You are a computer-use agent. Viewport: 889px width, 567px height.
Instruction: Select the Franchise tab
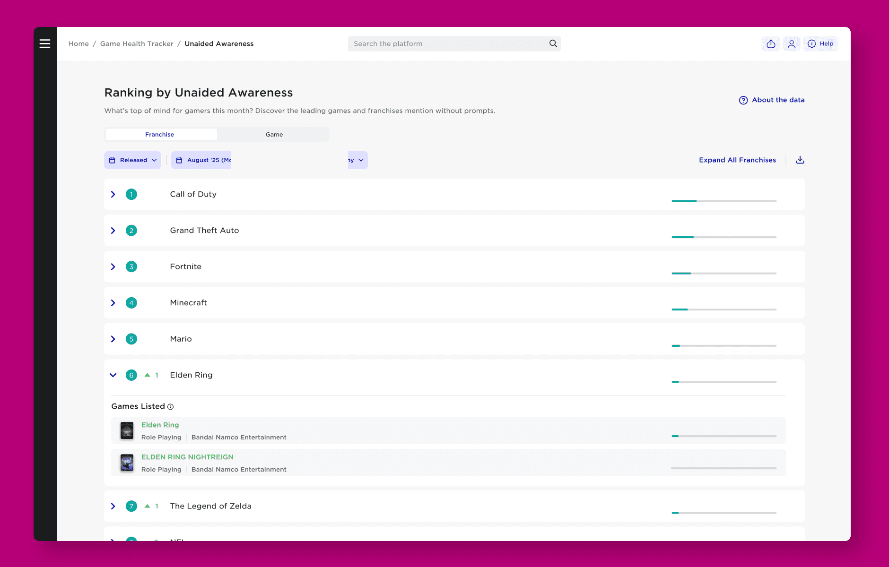coord(160,134)
